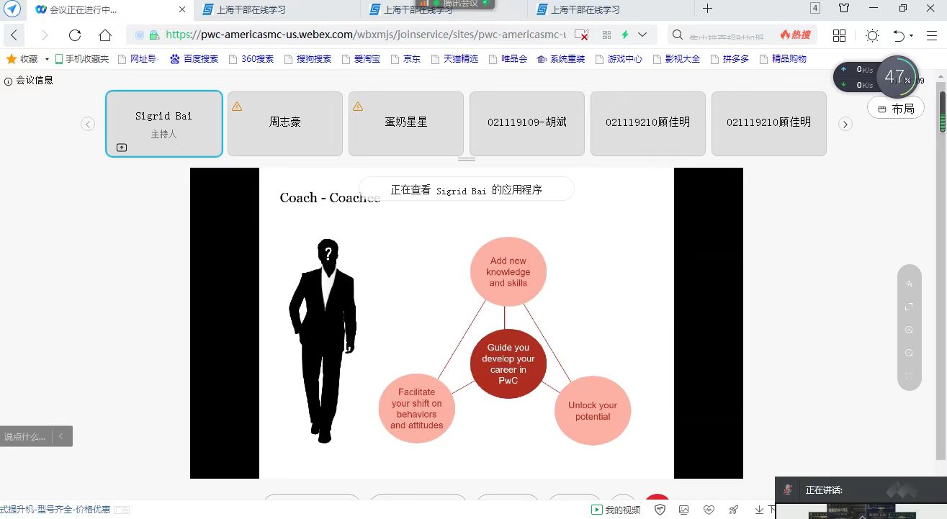Zoom out of the shared content
Viewport: 947px width, 519px height.
click(909, 353)
